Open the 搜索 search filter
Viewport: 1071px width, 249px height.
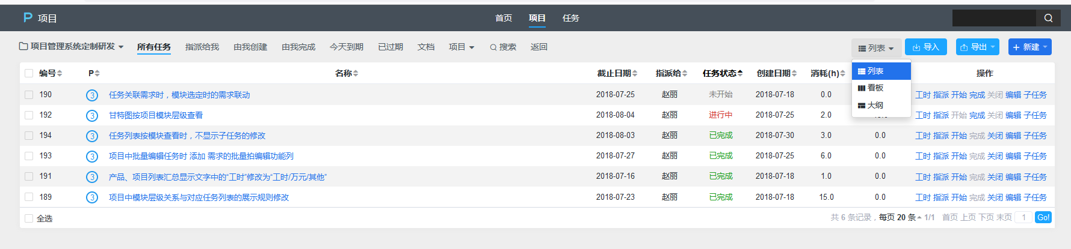(503, 47)
